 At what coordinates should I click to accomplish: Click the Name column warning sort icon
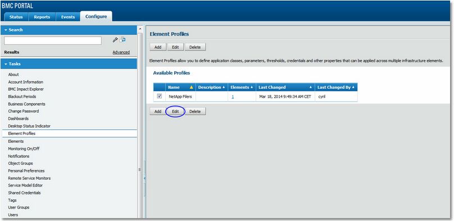pyautogui.click(x=191, y=88)
